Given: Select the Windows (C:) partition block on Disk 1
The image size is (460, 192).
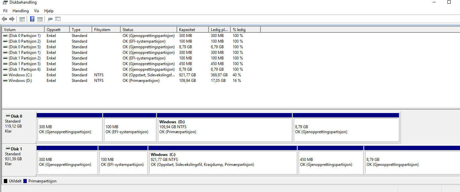Looking at the screenshot, I should coord(223,160).
